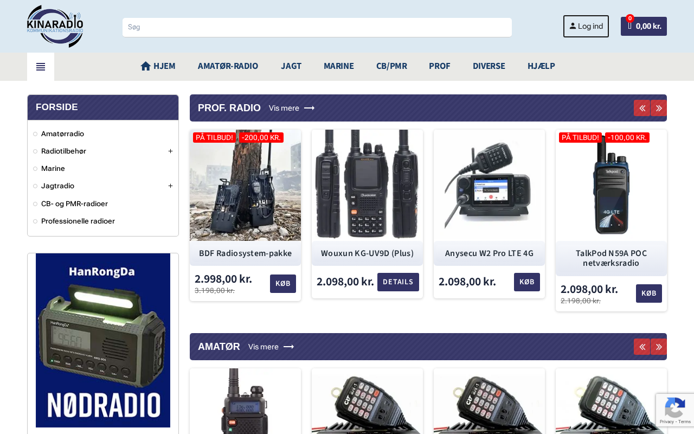Click the struck-through 3.198,00 kr. price
The image size is (694, 434).
point(215,290)
